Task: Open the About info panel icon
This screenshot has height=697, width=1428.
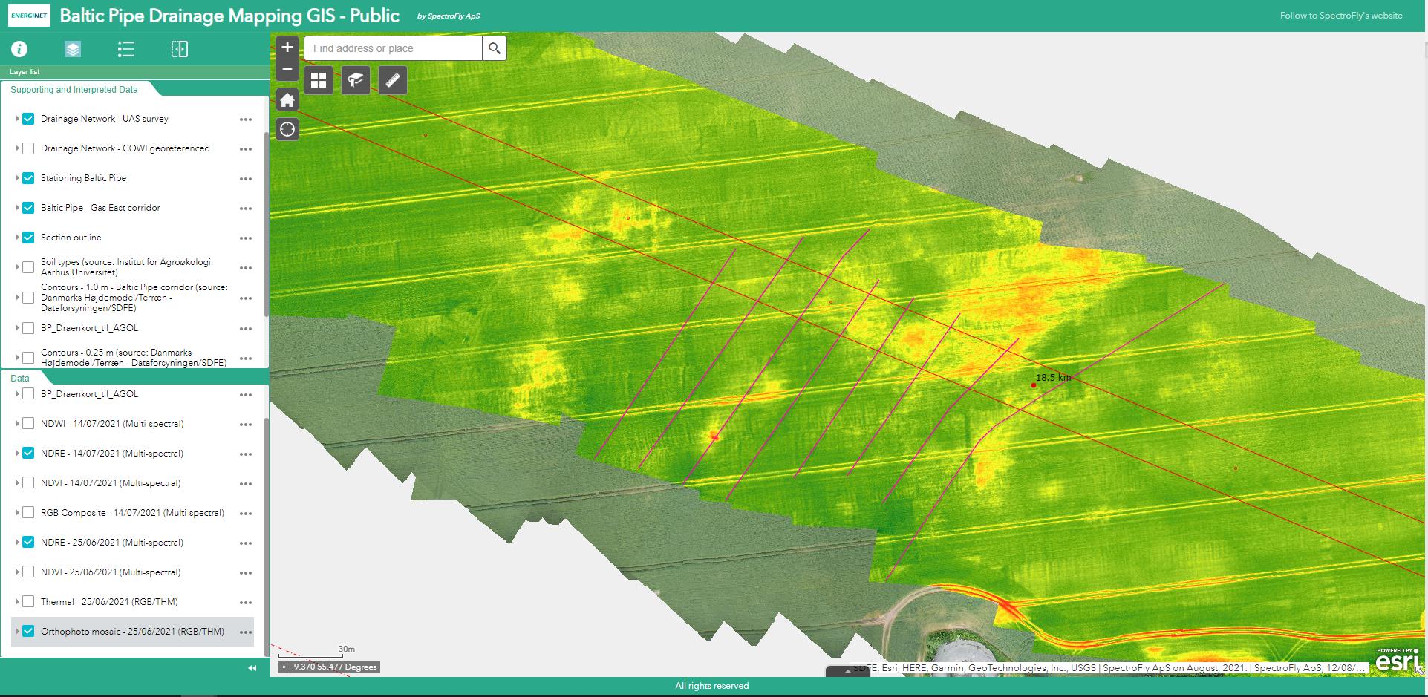Action: coord(19,49)
